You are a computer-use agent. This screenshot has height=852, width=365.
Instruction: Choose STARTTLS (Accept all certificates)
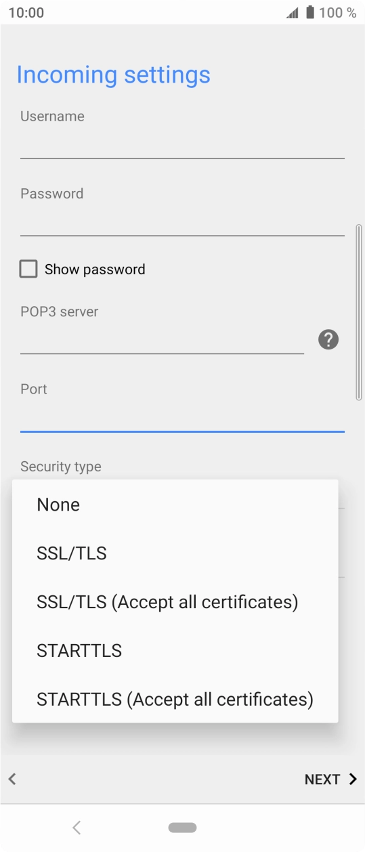[x=175, y=700]
